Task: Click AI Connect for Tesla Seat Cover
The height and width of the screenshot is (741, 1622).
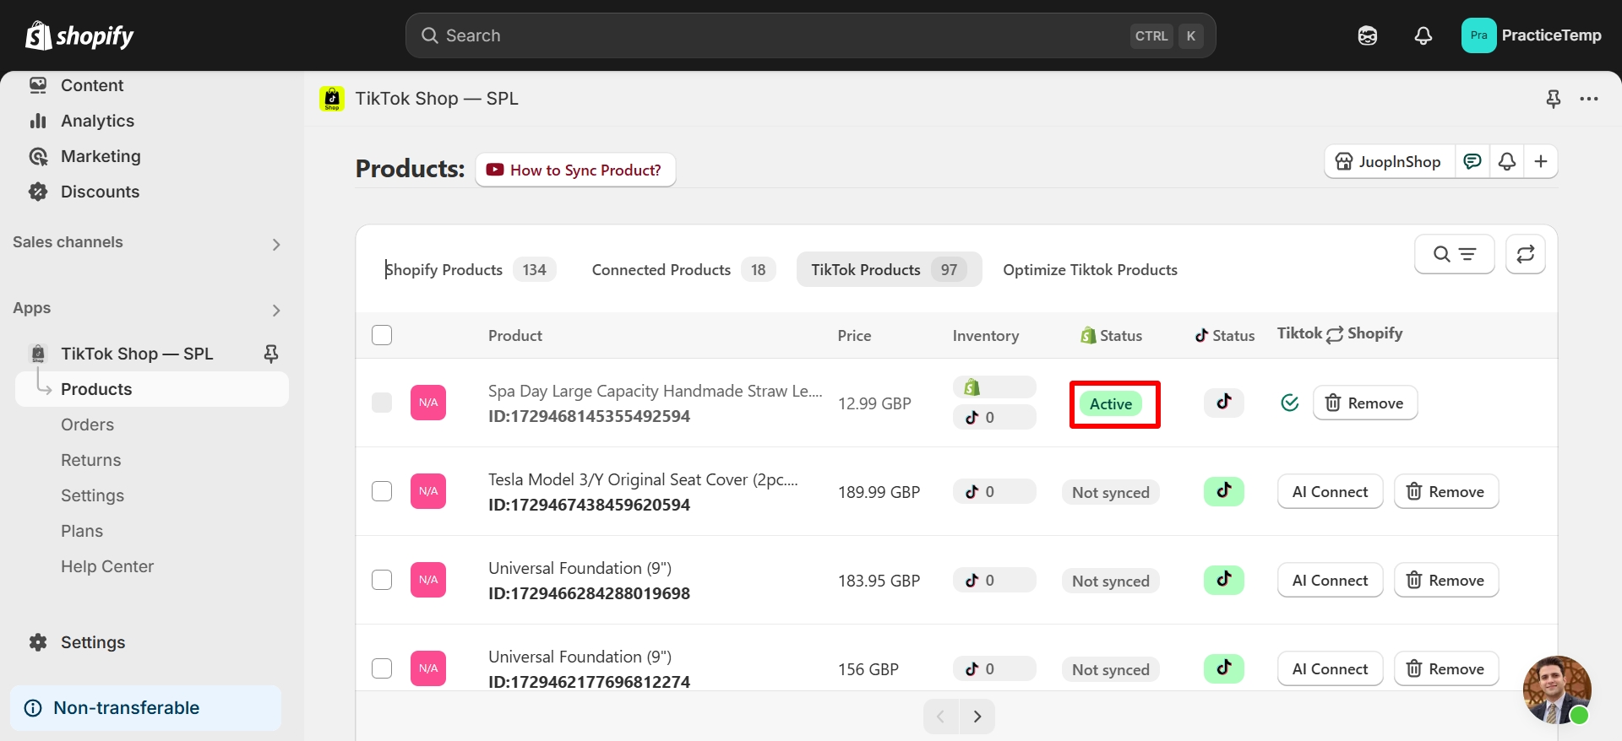Action: 1330,491
